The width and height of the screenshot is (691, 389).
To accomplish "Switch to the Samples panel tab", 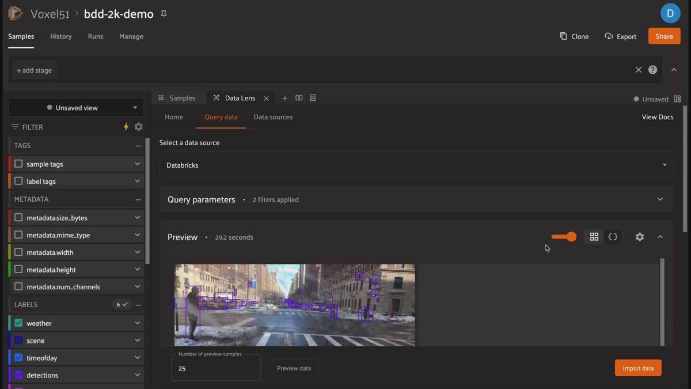I will [x=177, y=98].
